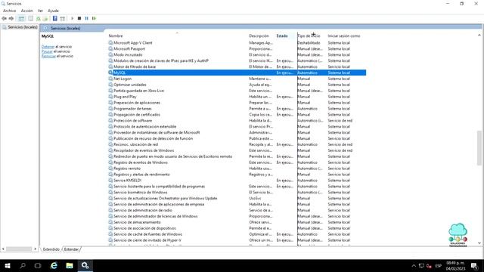Viewport: 484px width, 272px height.
Task: Click the gear icon beside Propagación de certificados
Action: pos(110,114)
